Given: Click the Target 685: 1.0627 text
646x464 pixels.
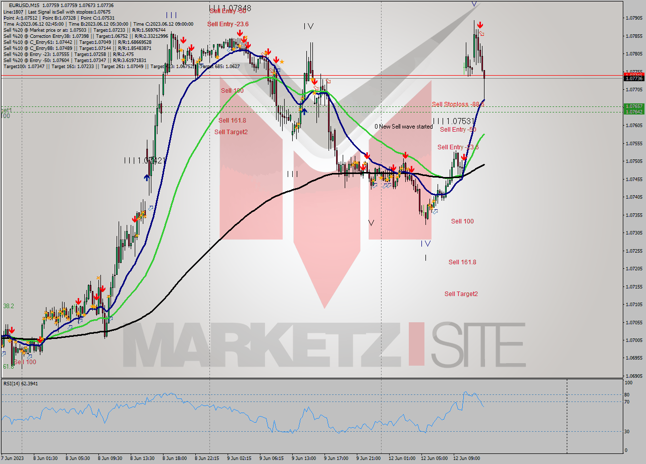Looking at the screenshot, I should (220, 66).
